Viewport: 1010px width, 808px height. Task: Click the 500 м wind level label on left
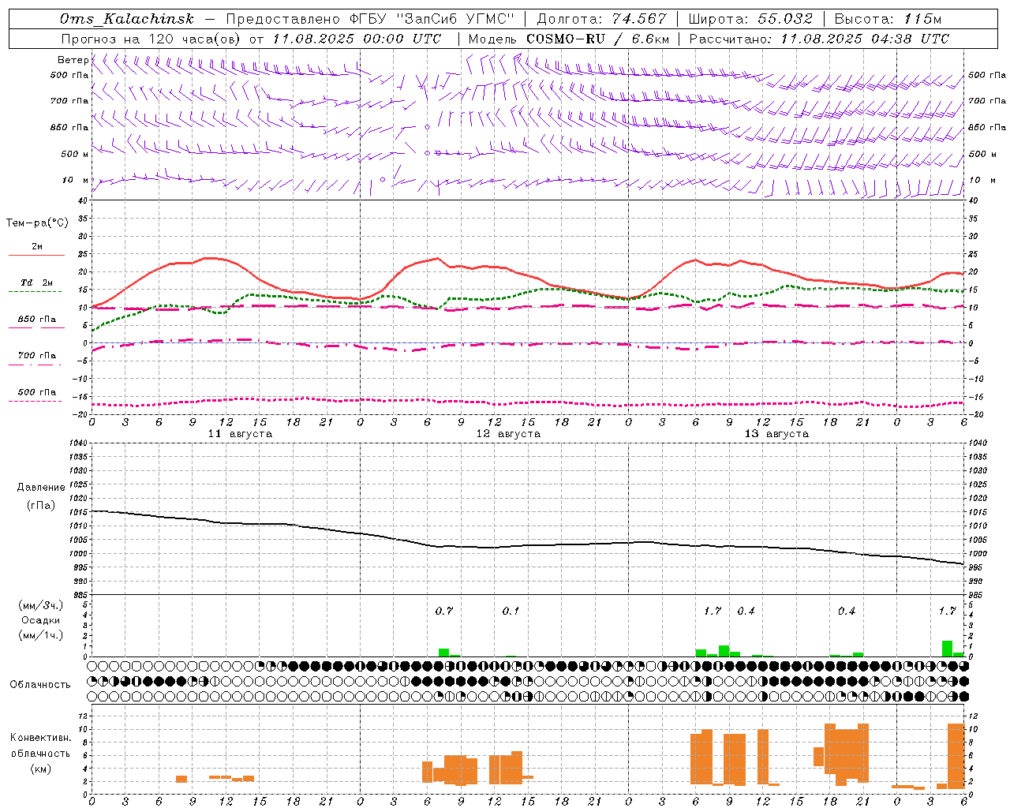pyautogui.click(x=75, y=154)
